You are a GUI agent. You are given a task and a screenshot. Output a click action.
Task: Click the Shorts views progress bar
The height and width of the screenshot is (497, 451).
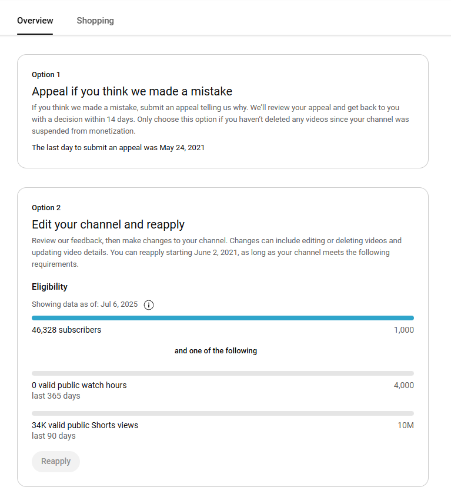coord(222,413)
